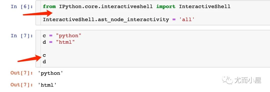
Task: Click the first Out[7] prompt label
Action: click(x=22, y=73)
